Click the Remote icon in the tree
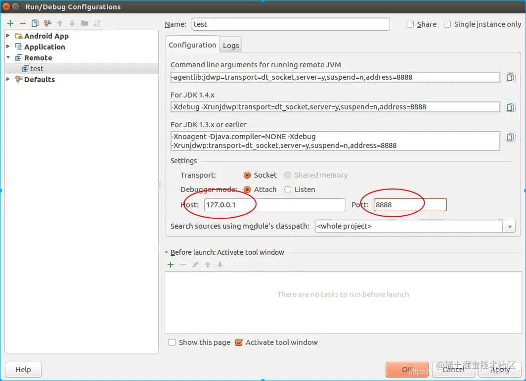This screenshot has width=526, height=381. pyautogui.click(x=18, y=58)
